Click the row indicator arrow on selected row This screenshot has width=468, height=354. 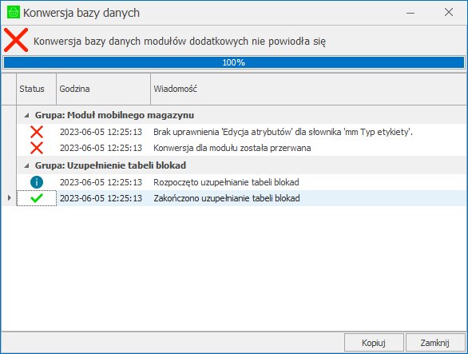9,197
